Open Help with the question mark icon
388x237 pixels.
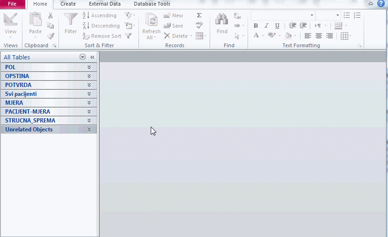point(381,3)
